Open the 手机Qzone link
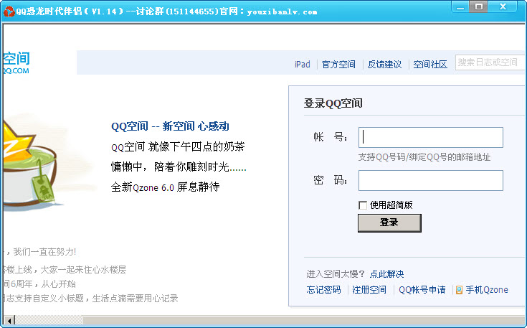Image resolution: width=527 pixels, height=328 pixels. [487, 290]
